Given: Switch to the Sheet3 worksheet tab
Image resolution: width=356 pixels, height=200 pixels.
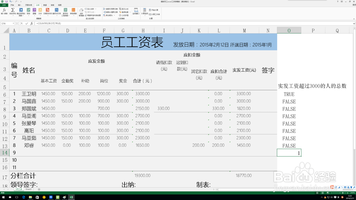Looking at the screenshot, I should click(x=28, y=189).
